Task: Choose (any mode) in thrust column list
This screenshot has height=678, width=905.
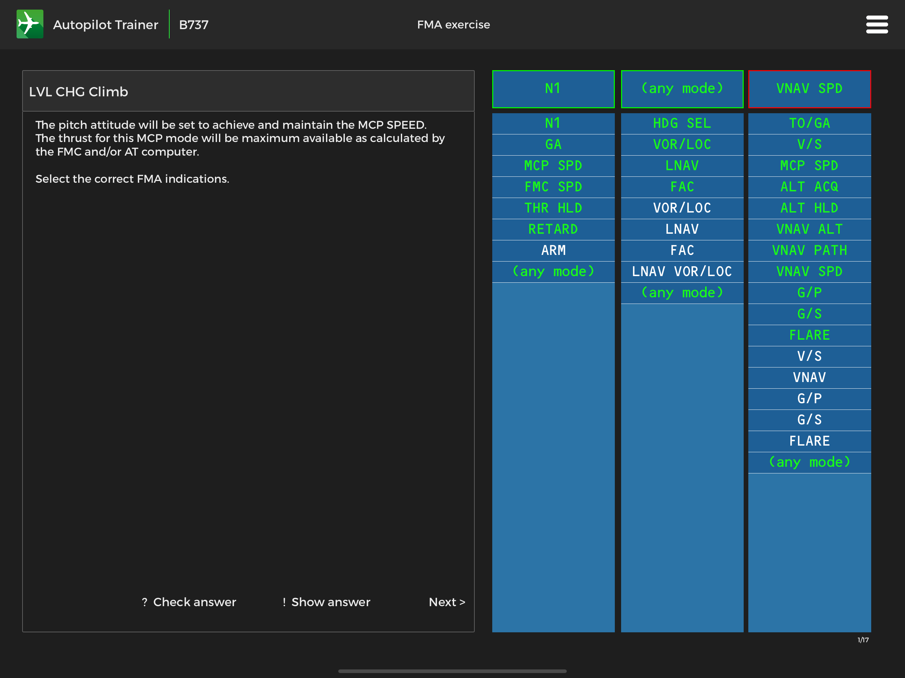Action: pyautogui.click(x=553, y=272)
